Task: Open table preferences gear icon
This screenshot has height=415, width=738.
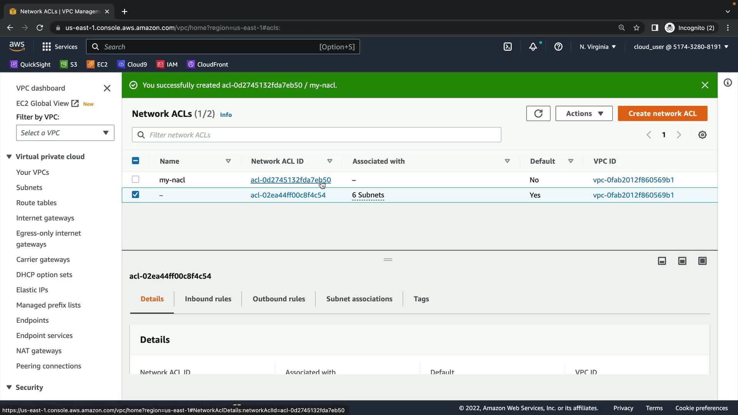Action: 702,135
